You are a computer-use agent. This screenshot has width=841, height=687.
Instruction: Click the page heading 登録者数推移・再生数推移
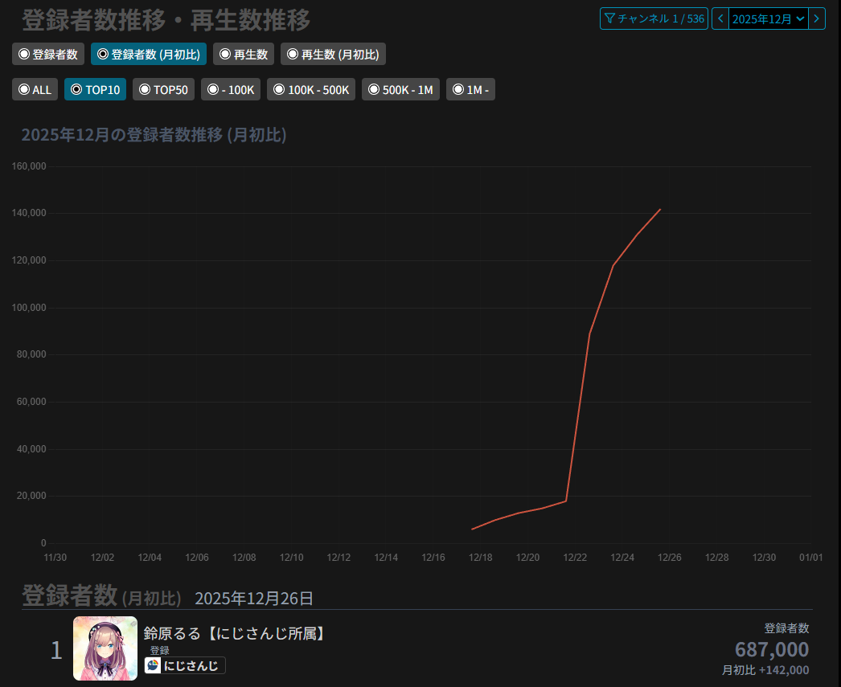click(166, 20)
